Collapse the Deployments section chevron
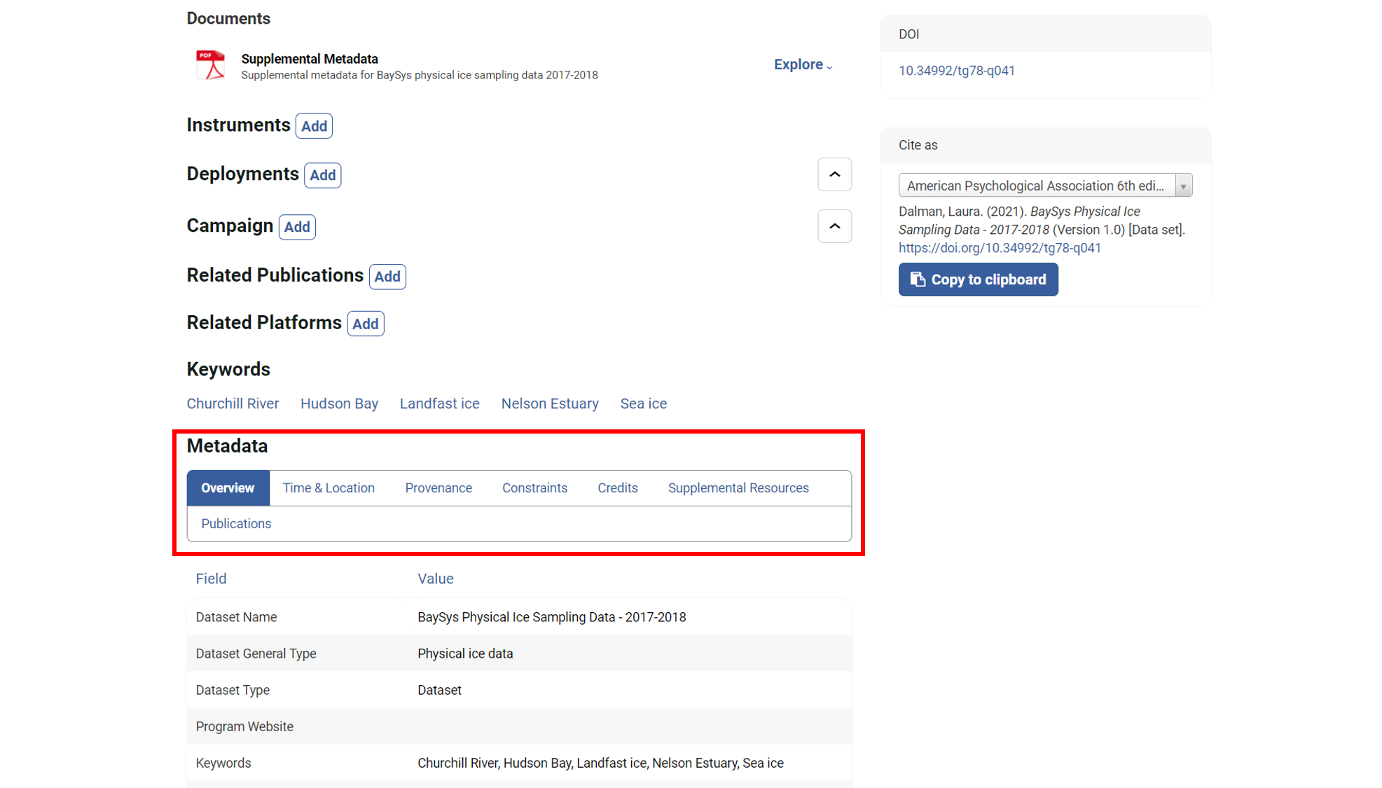Viewport: 1382px width, 788px height. tap(834, 174)
